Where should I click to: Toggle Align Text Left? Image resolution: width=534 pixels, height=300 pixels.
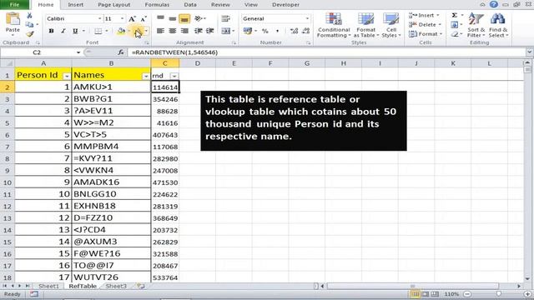click(160, 31)
